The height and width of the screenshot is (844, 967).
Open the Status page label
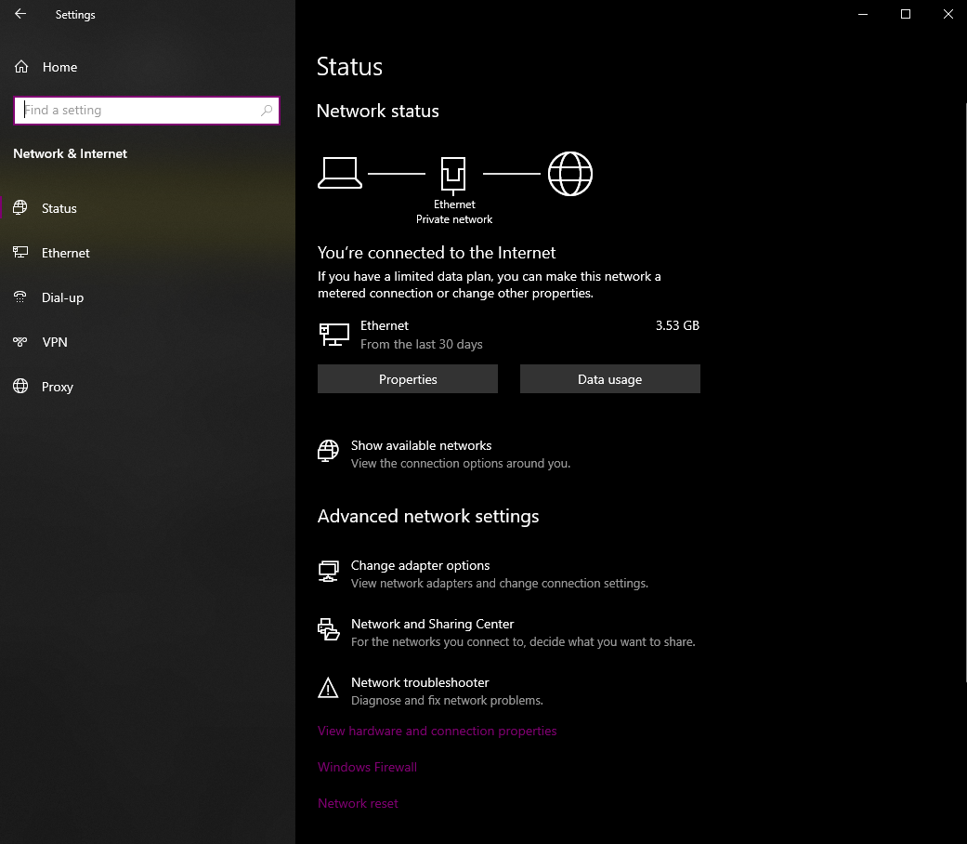(59, 208)
